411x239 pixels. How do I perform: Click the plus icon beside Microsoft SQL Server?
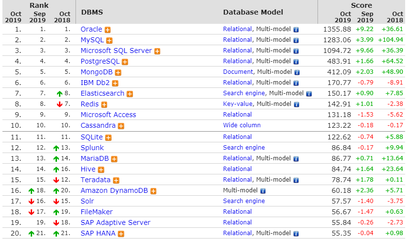tap(157, 51)
